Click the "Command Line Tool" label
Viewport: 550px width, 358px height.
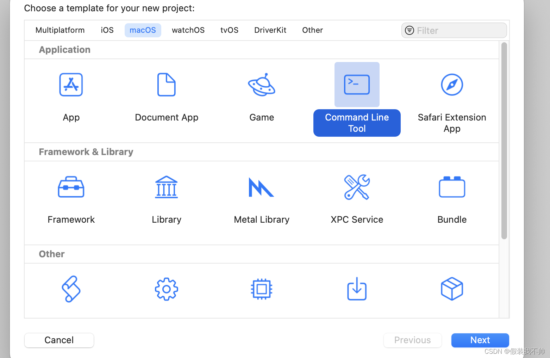[x=357, y=123]
